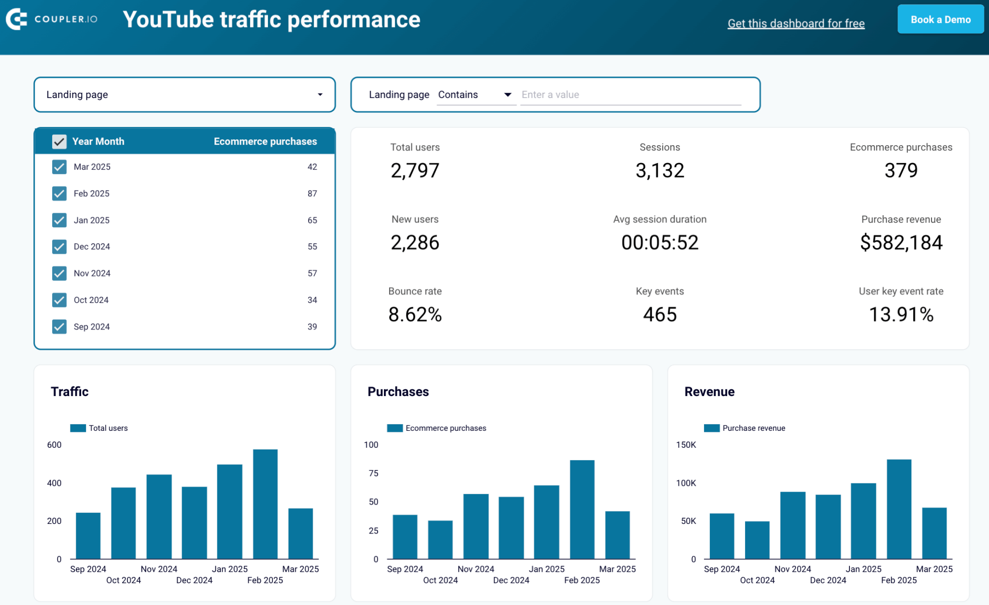The image size is (989, 605).
Task: Click the Feb 2025 bar in Traffic chart
Action: coord(265,504)
